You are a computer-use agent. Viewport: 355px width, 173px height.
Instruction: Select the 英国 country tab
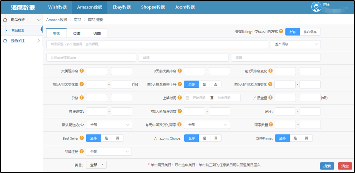click(77, 33)
